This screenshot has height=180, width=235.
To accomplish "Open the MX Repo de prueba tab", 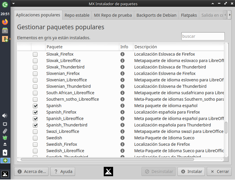I will coord(113,15).
